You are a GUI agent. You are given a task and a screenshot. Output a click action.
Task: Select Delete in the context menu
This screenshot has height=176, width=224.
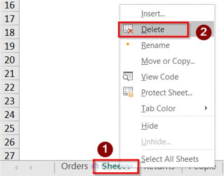pyautogui.click(x=153, y=29)
